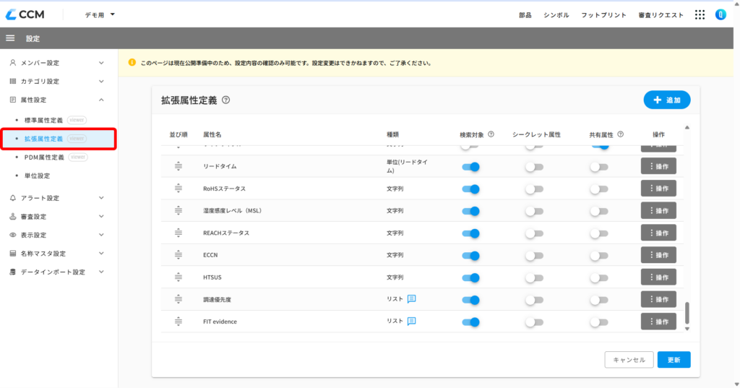Screen dimensions: 740x388
Task: Toggle 検索対象 switch for FIT evidence
Action: (470, 322)
